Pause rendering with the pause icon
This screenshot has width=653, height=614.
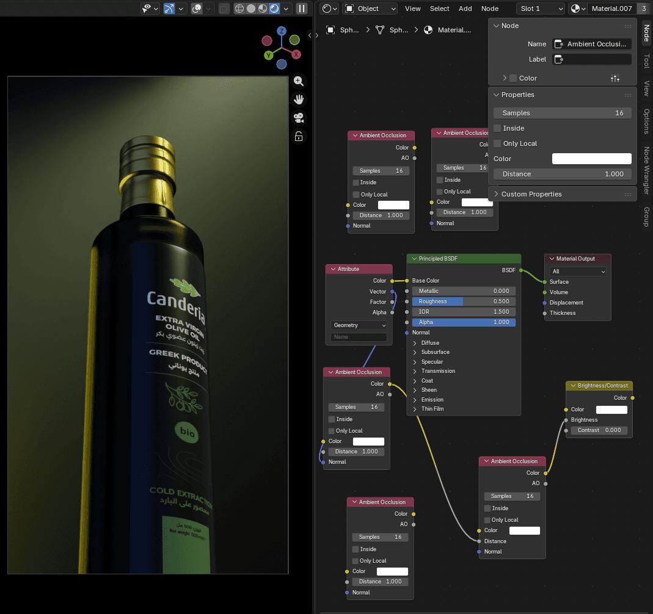tap(302, 9)
